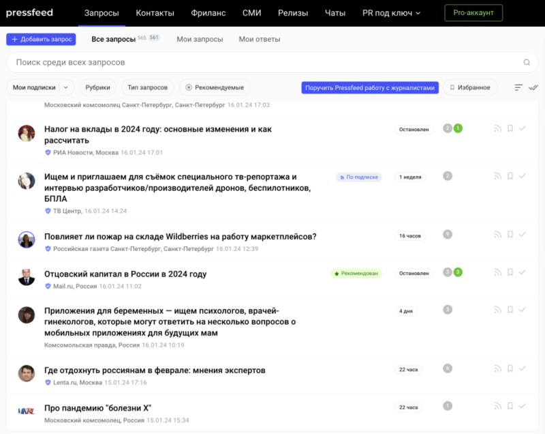This screenshot has height=434, width=545.
Task: Select the 'Все запросы' tab
Action: pos(113,40)
